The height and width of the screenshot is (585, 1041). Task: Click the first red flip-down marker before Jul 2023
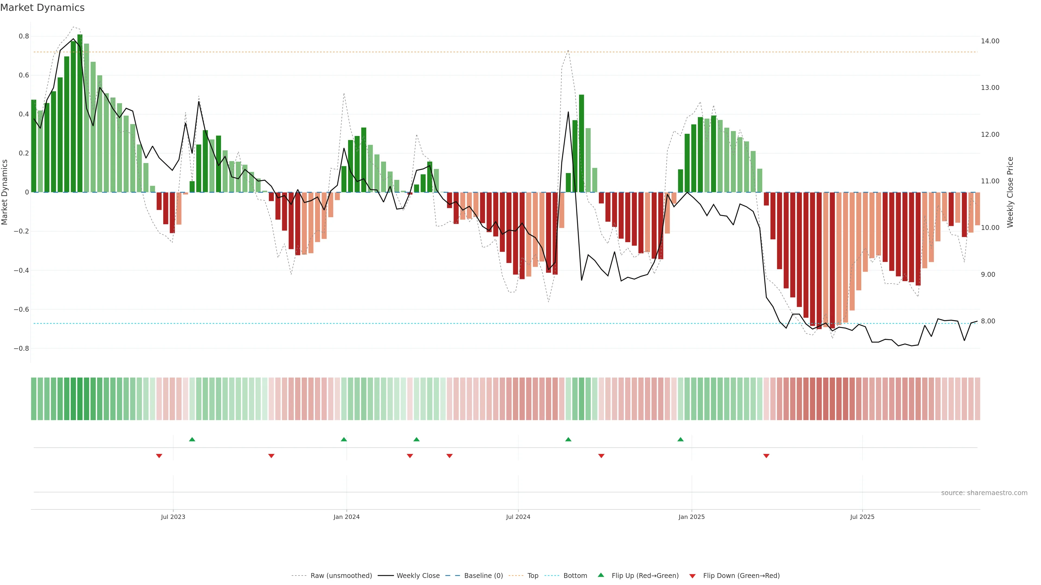(159, 456)
